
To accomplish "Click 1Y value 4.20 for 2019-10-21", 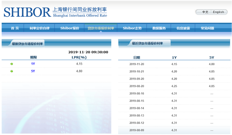I will click(x=174, y=72).
